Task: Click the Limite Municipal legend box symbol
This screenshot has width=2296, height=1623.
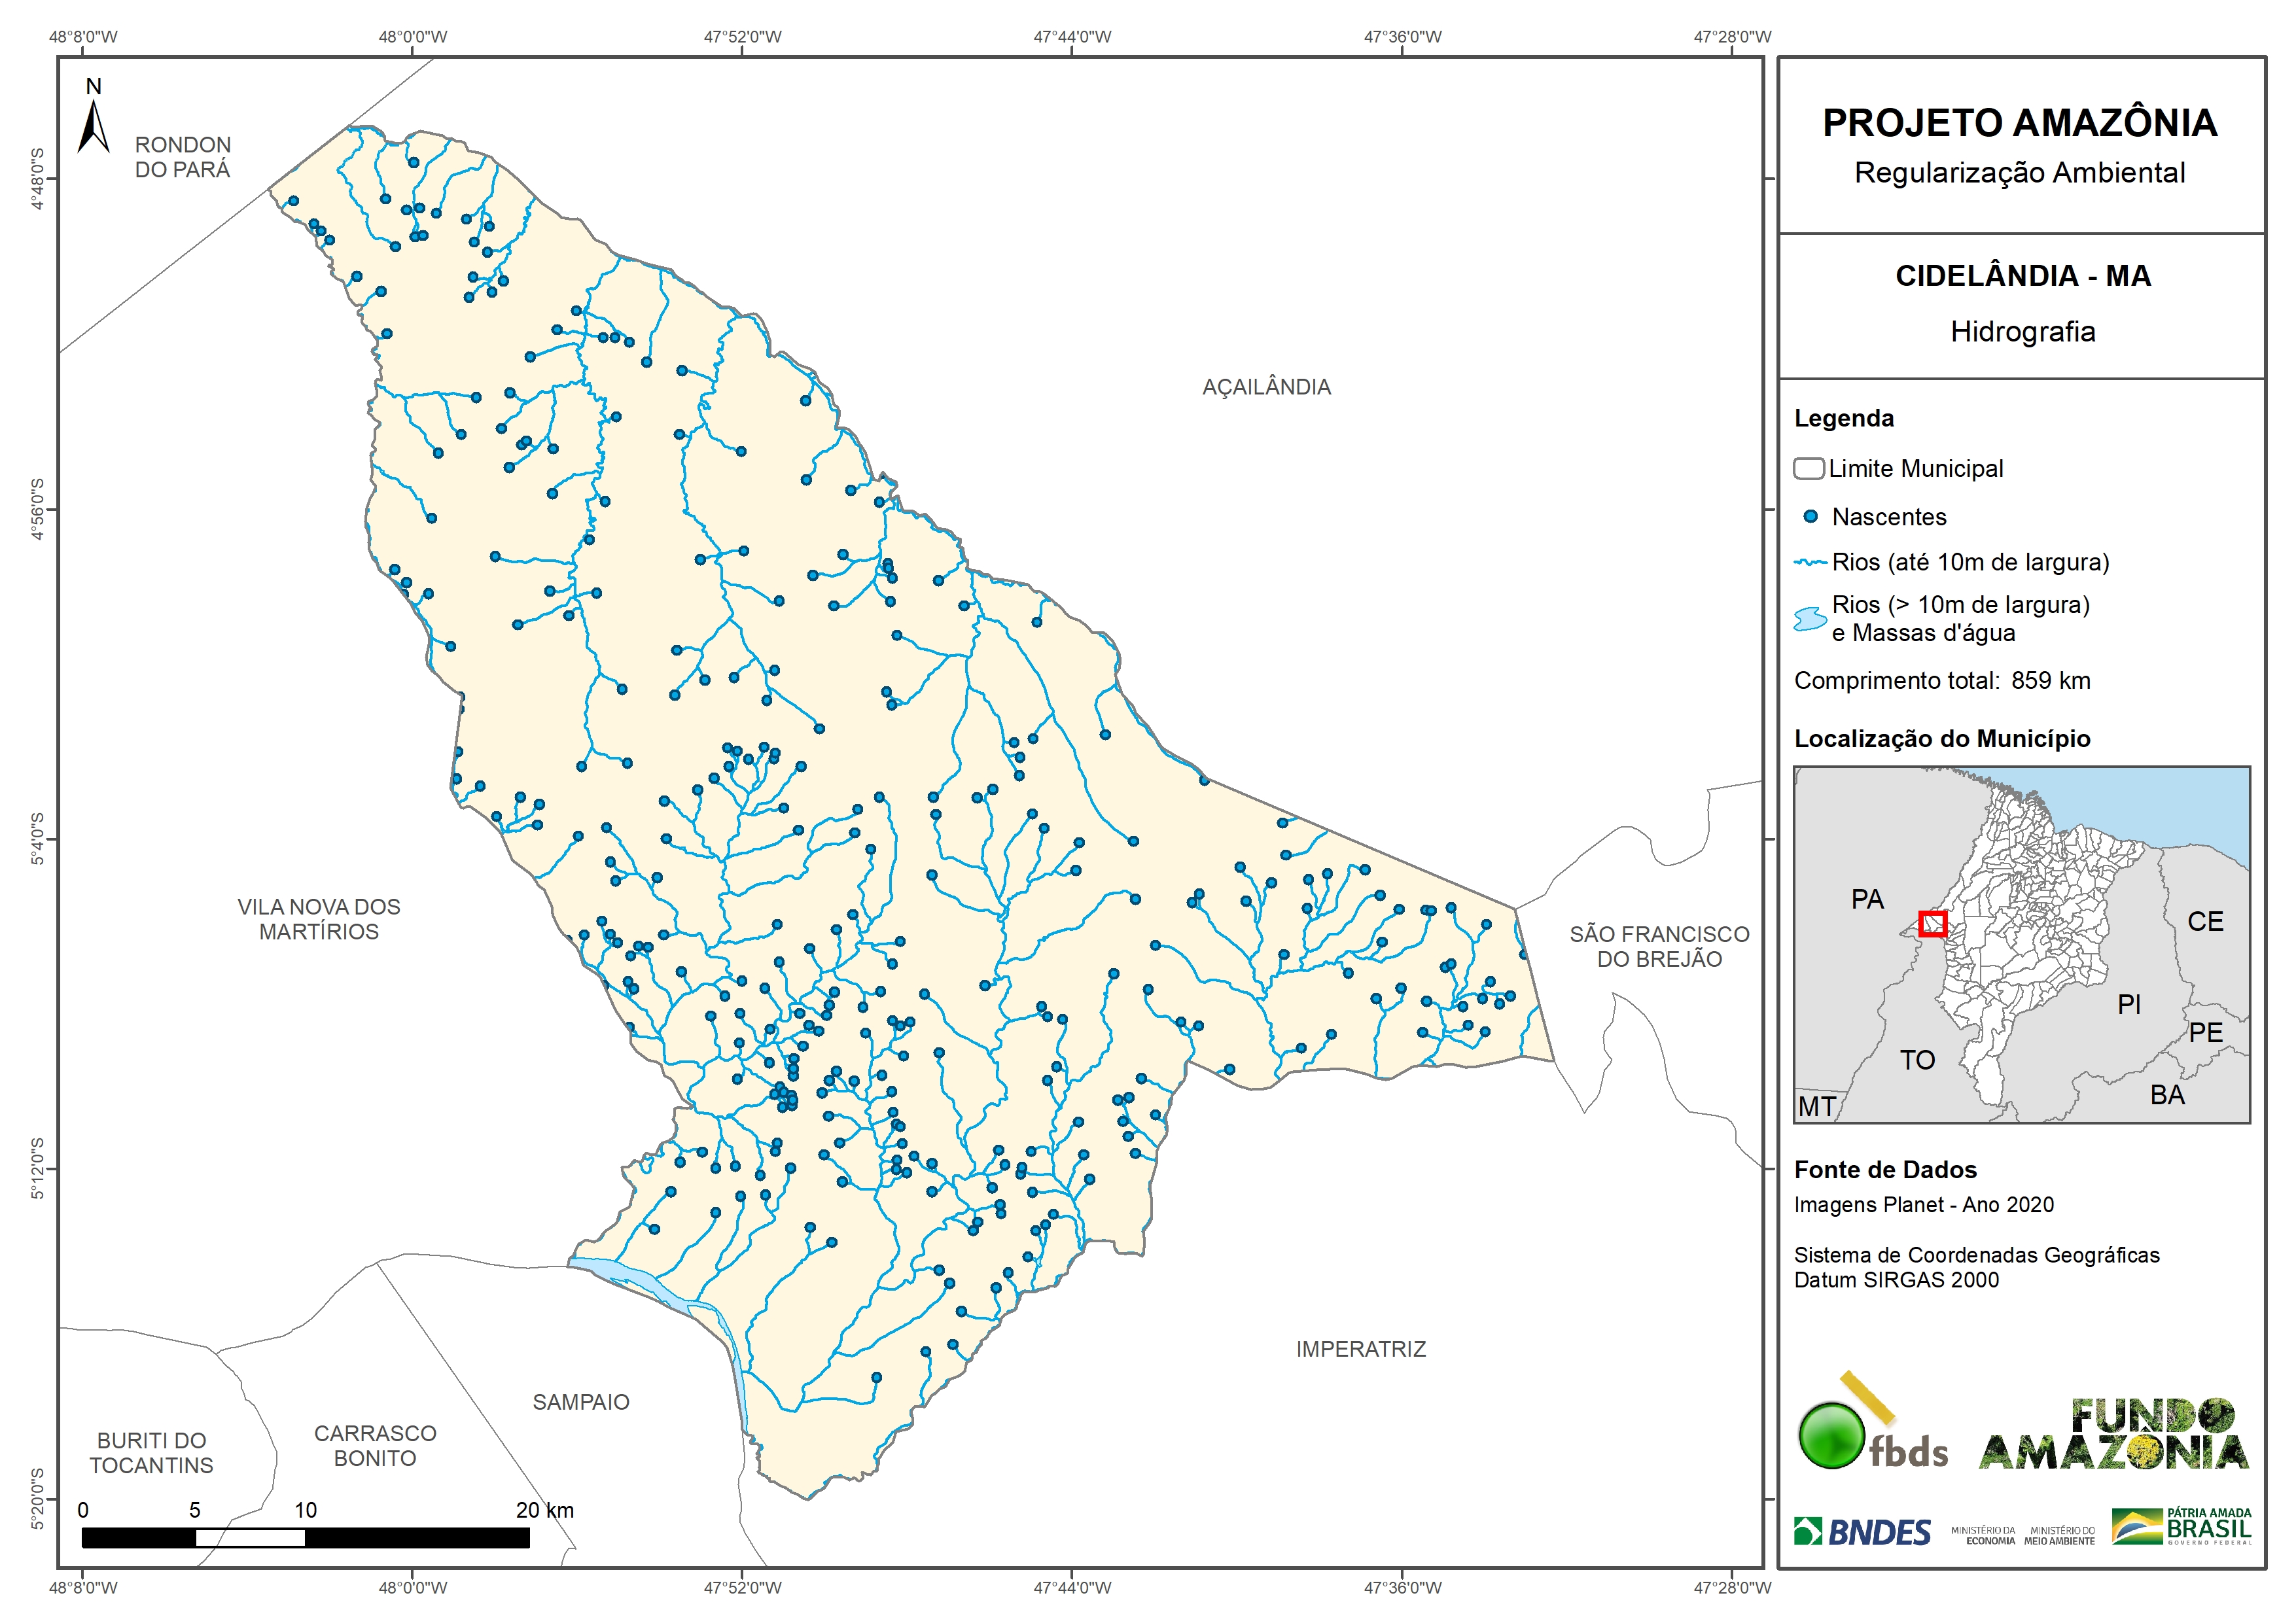Action: [1808, 468]
